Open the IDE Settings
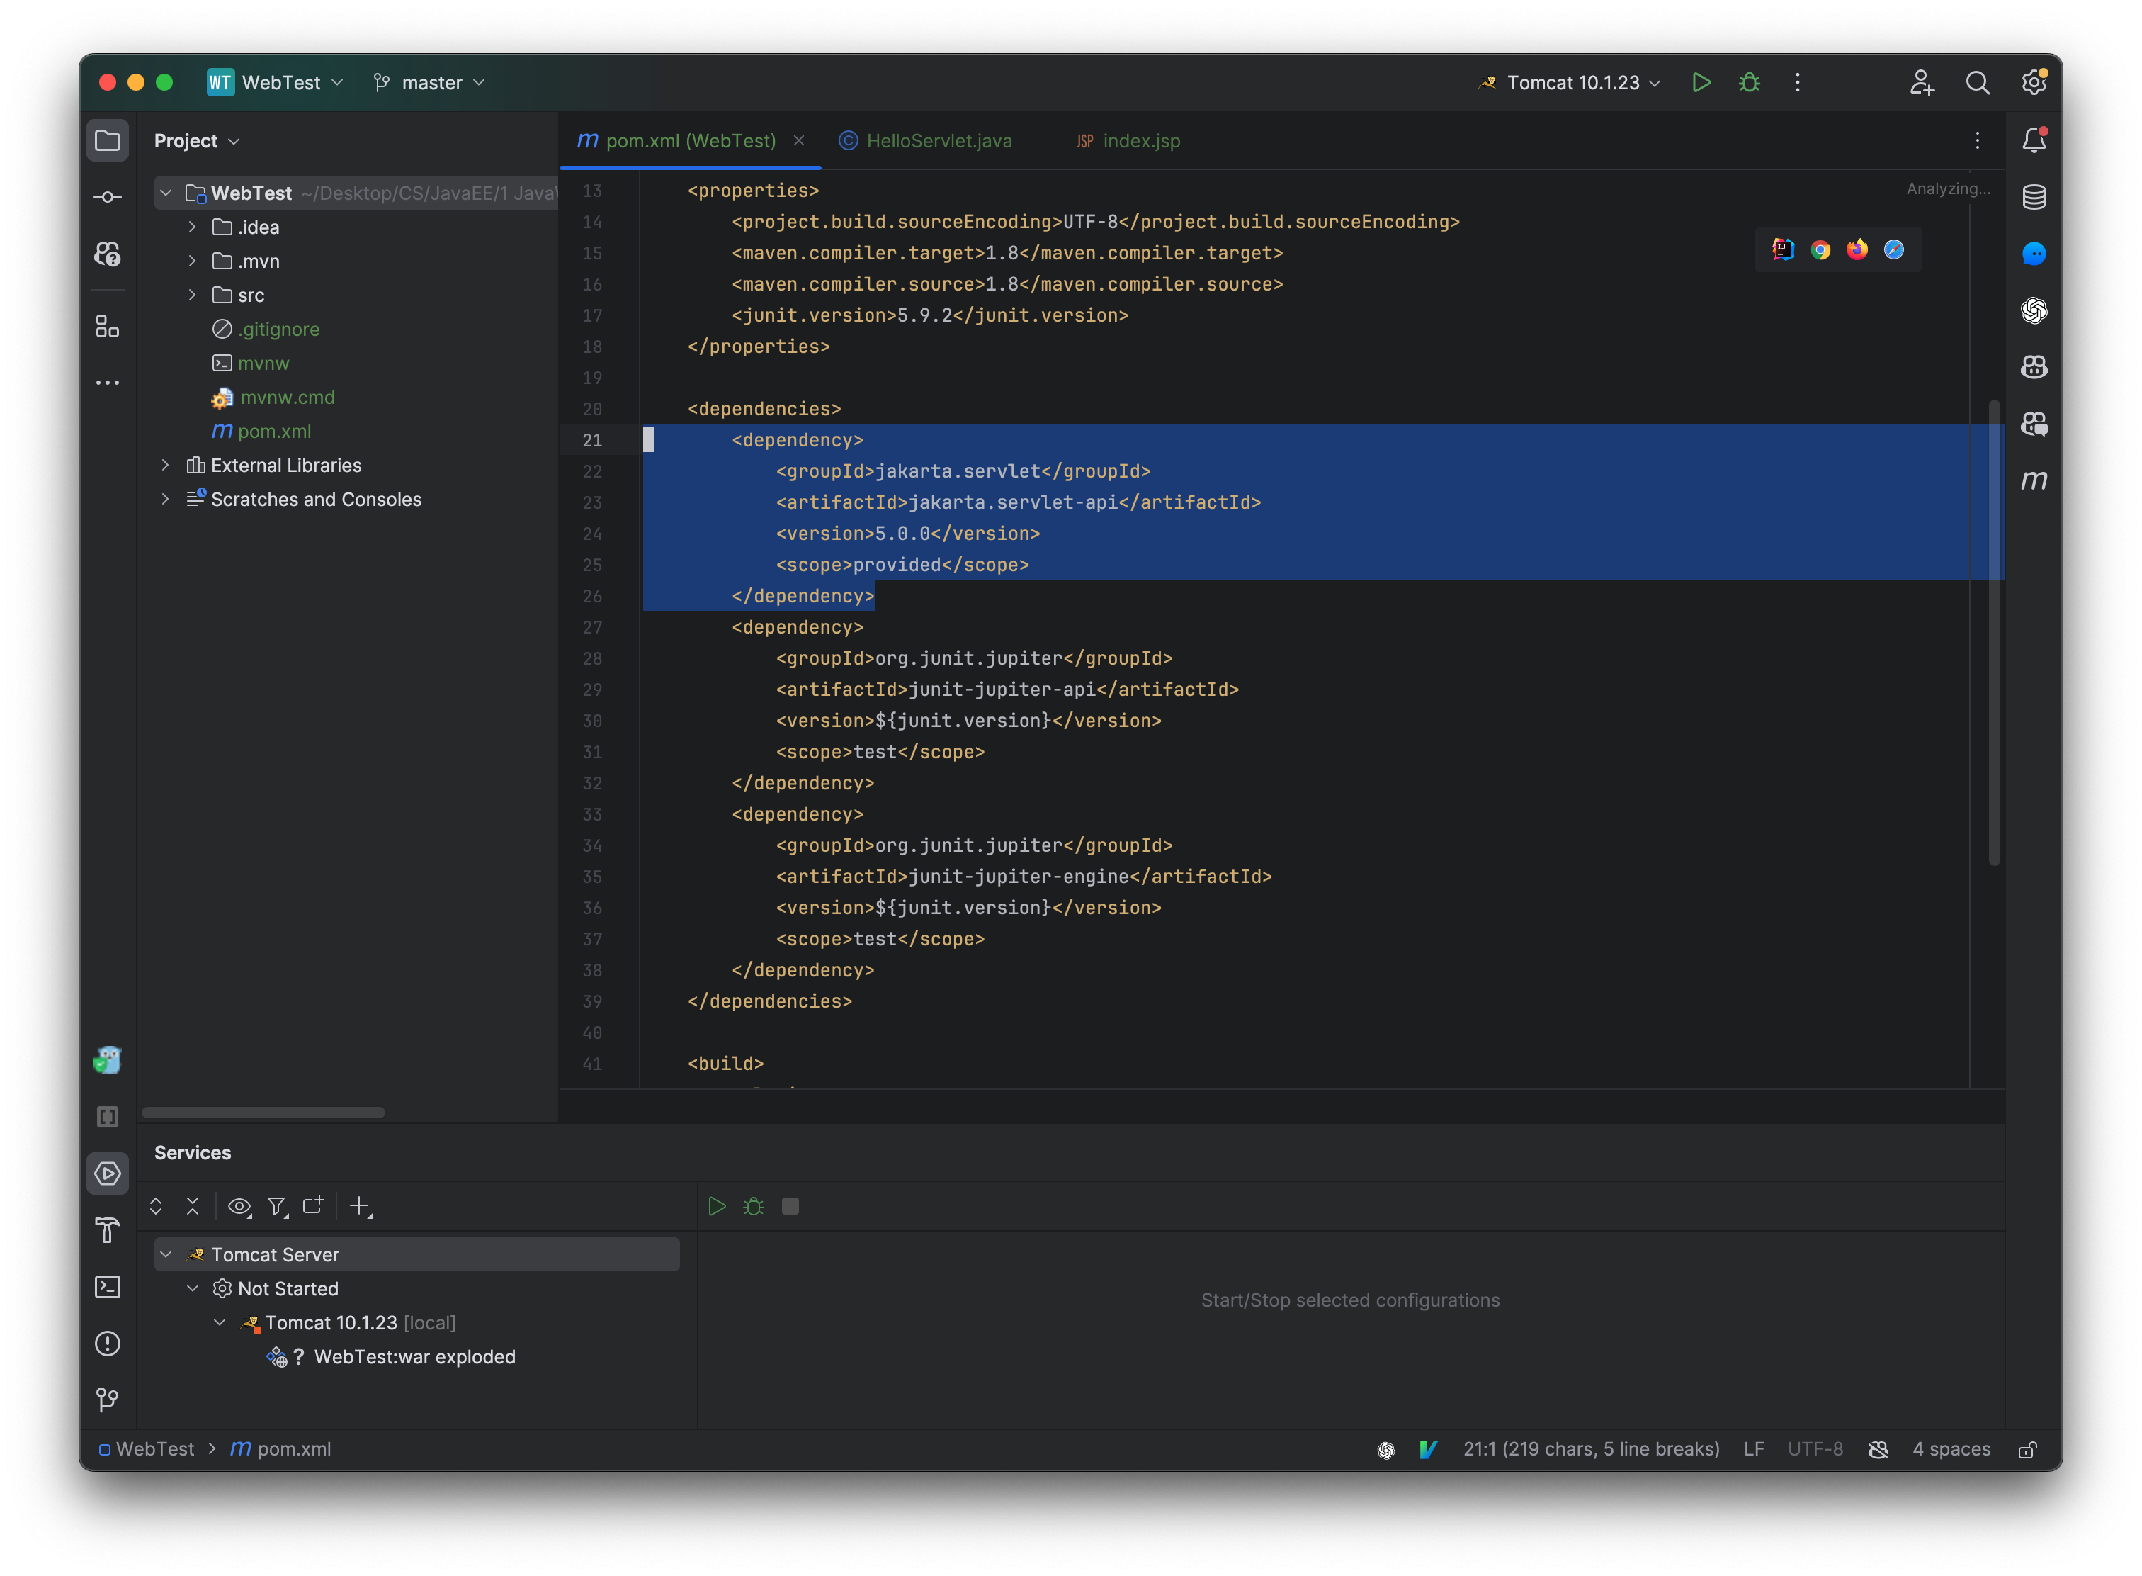The image size is (2142, 1576). [2034, 83]
